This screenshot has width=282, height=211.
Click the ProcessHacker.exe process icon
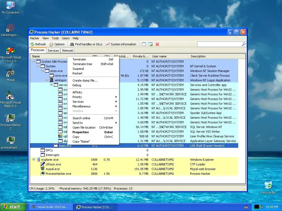point(43,174)
